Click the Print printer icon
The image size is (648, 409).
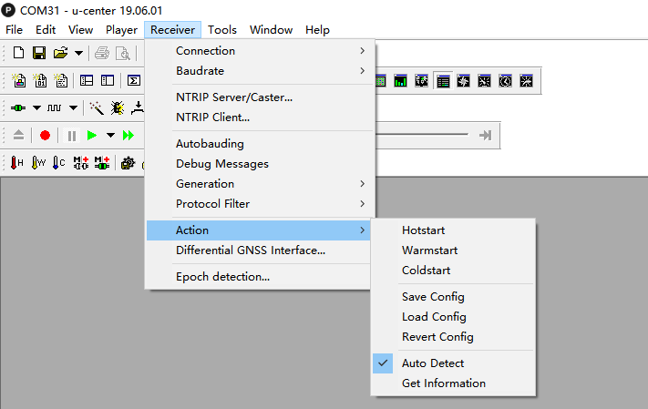click(x=102, y=53)
